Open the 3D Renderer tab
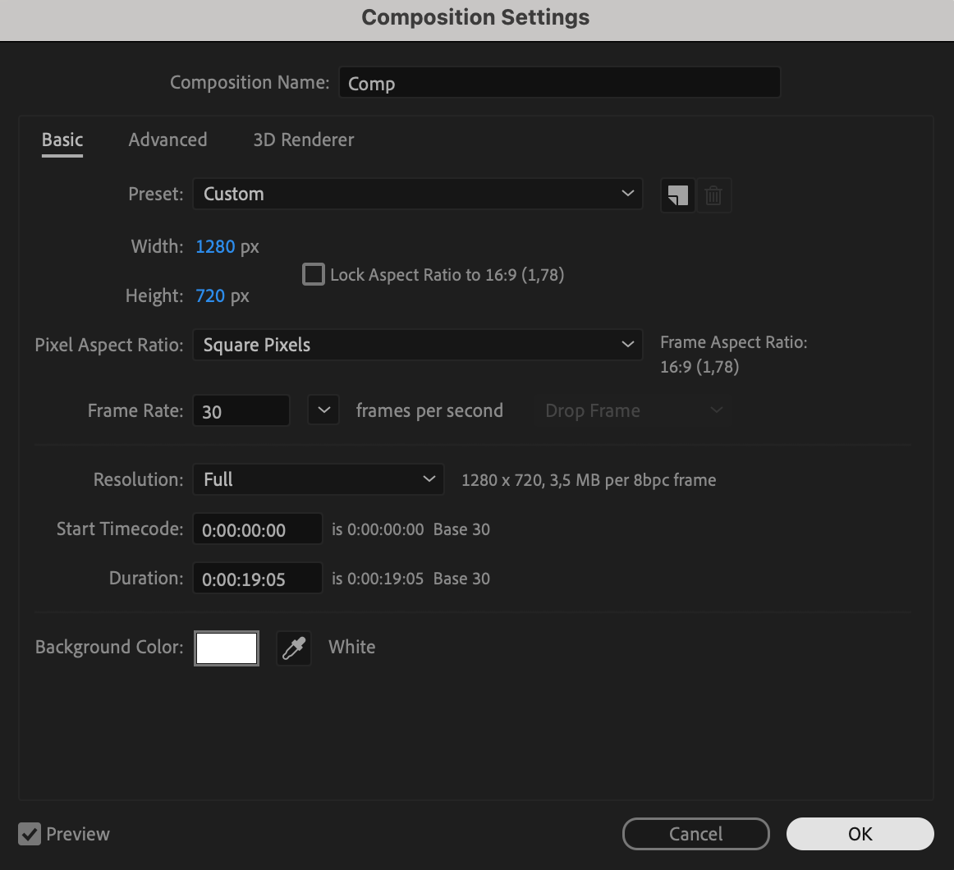The width and height of the screenshot is (954, 870). [303, 140]
